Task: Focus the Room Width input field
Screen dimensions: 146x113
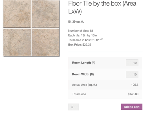Action: click(132, 74)
